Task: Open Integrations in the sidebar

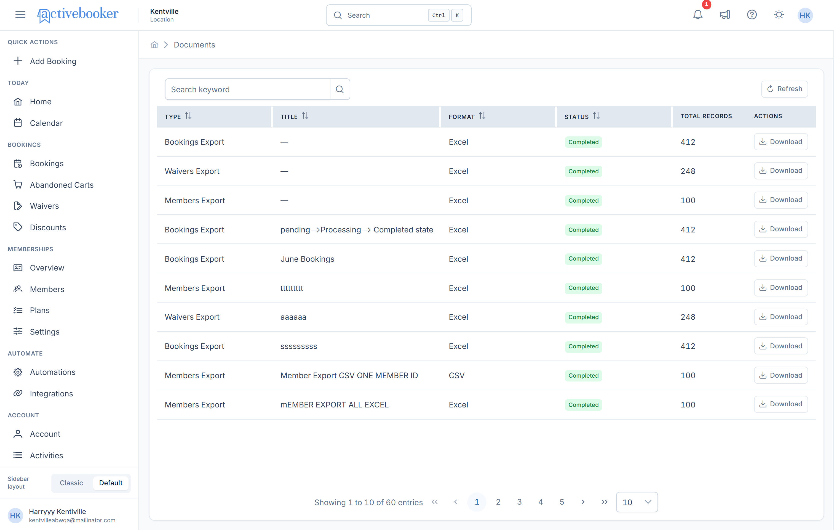Action: 43,393
